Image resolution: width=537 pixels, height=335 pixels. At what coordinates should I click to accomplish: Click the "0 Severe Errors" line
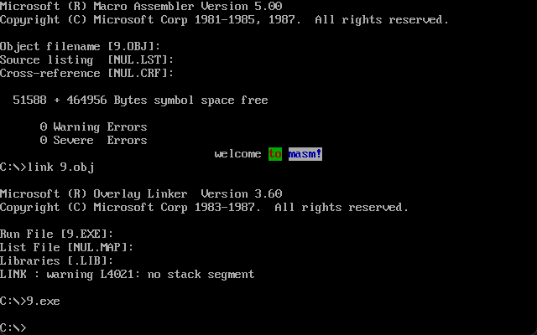[x=93, y=140]
